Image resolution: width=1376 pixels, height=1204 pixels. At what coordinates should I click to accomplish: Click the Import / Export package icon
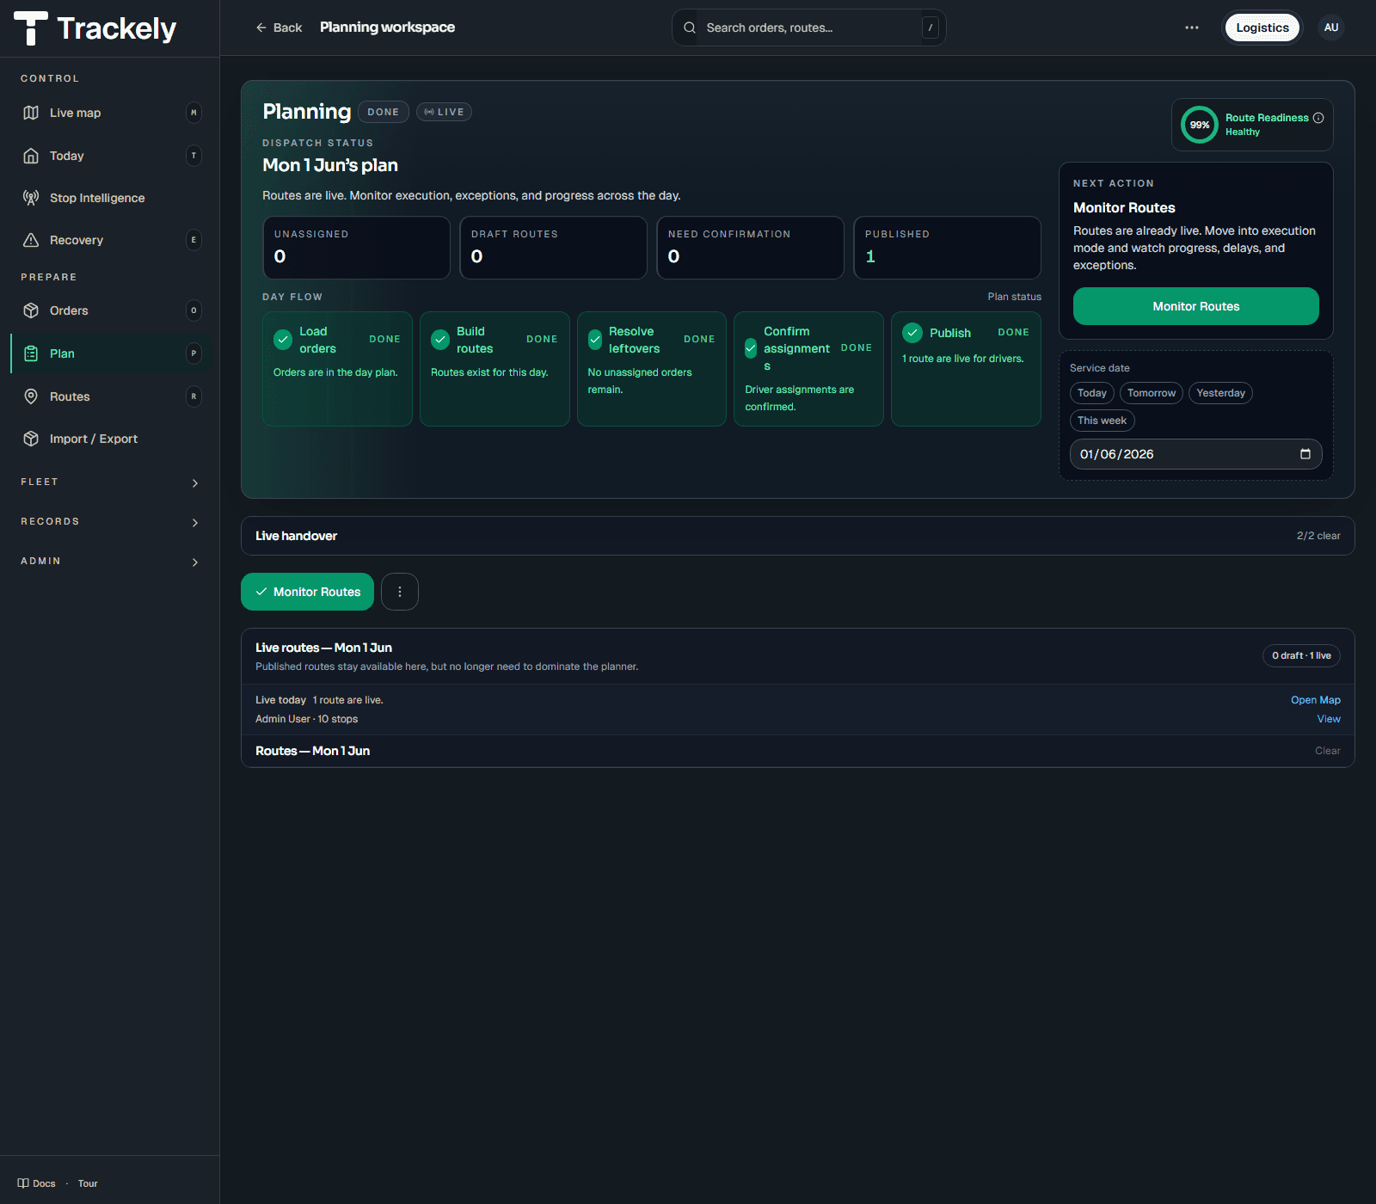point(31,439)
